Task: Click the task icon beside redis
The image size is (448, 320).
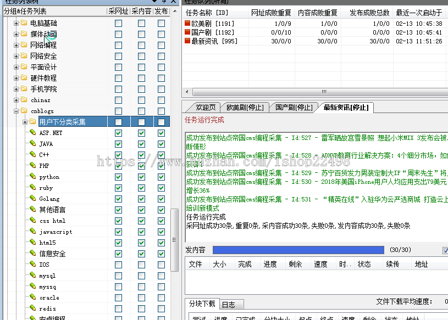Action: coord(33,308)
